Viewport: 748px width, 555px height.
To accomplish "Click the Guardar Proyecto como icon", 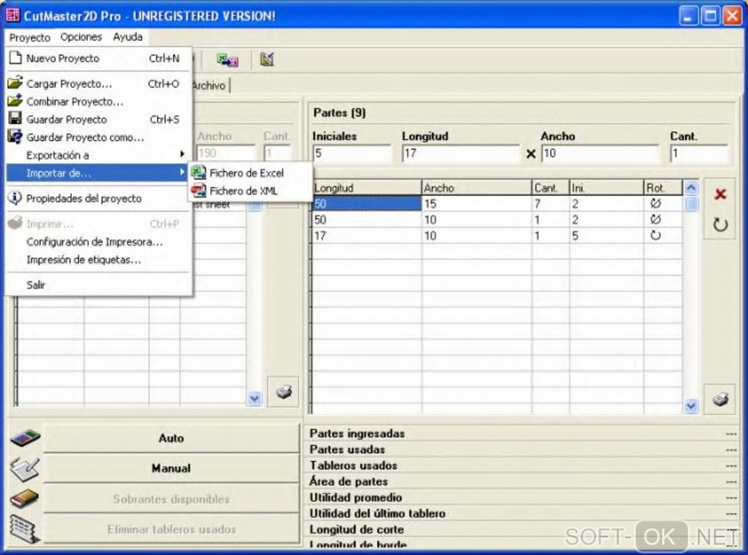I will click(15, 137).
